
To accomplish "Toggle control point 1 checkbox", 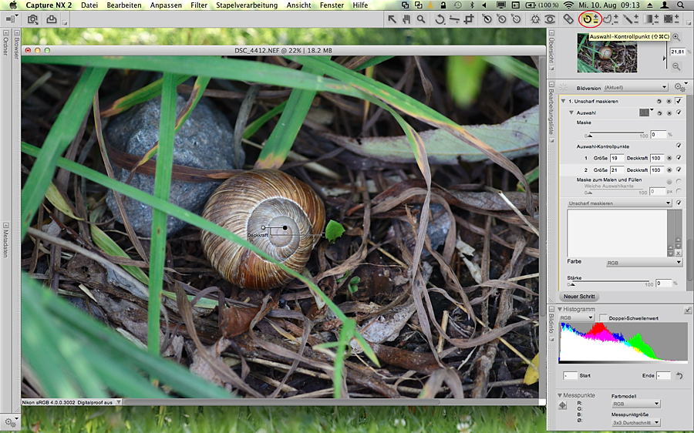I will click(x=679, y=157).
